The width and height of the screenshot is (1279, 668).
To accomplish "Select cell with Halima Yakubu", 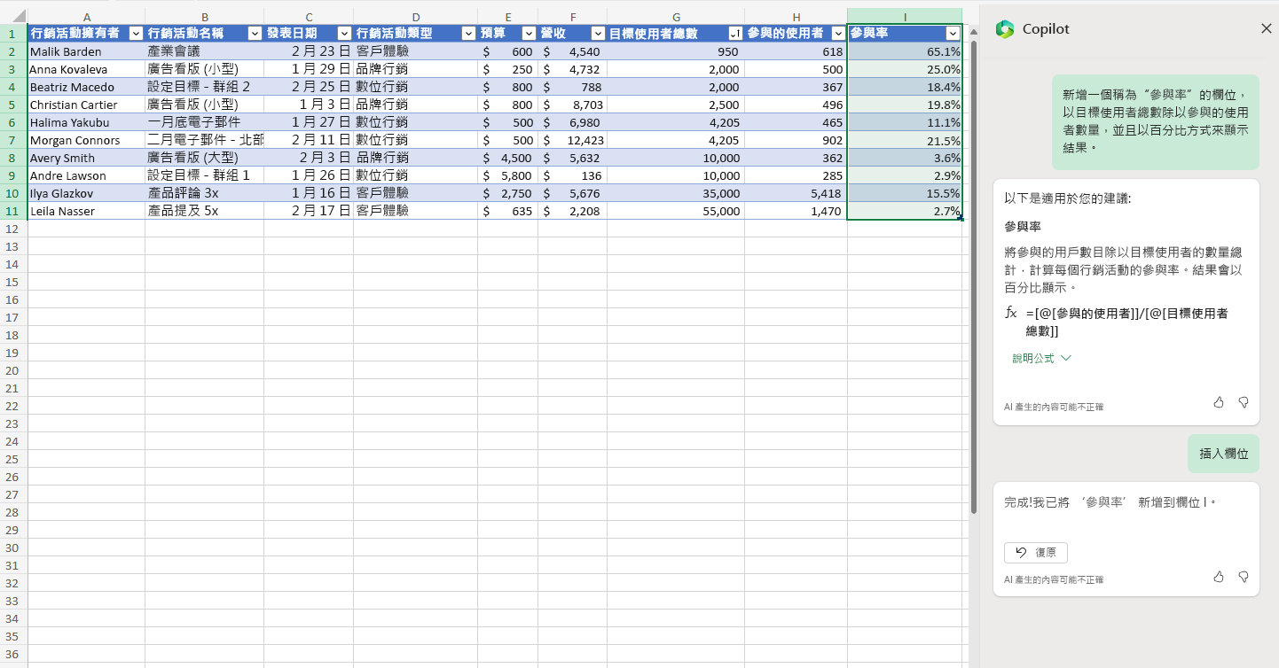I will (x=86, y=122).
